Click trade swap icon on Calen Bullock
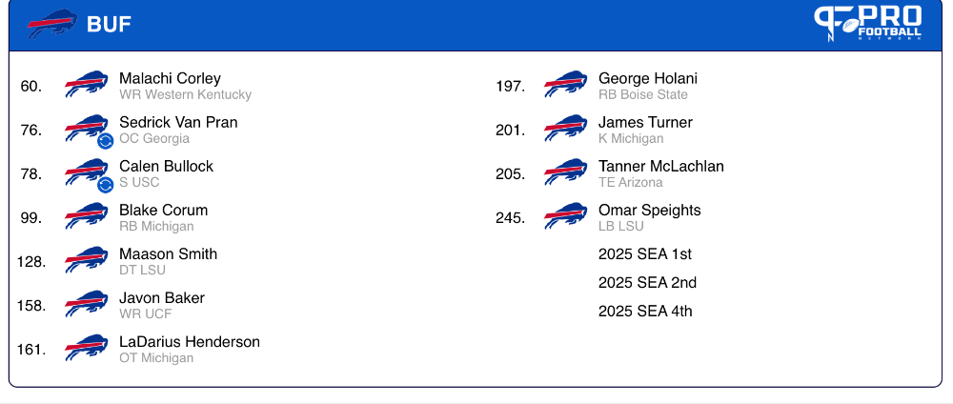The width and height of the screenshot is (953, 404). coord(105,185)
